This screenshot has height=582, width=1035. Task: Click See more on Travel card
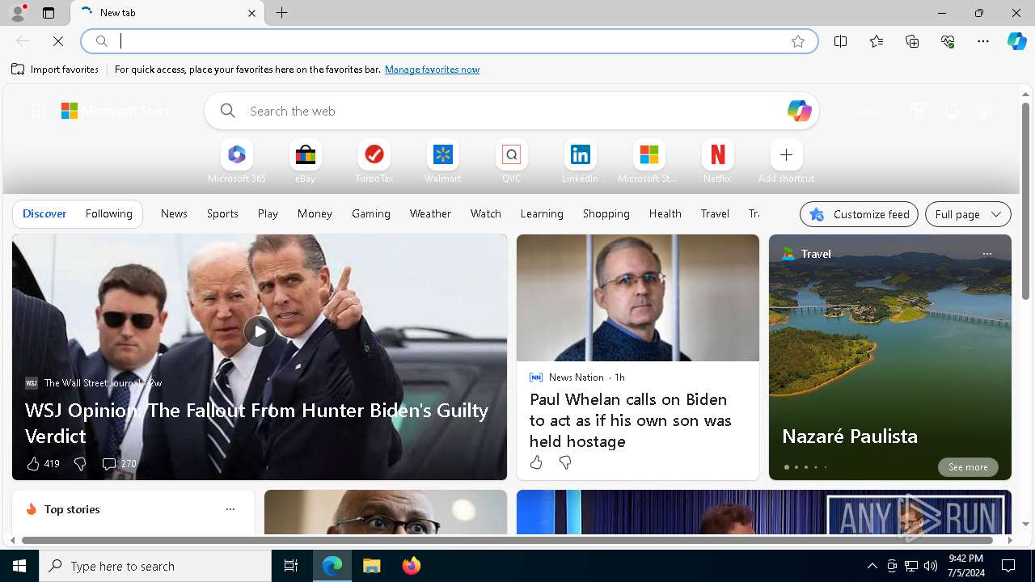pos(968,467)
